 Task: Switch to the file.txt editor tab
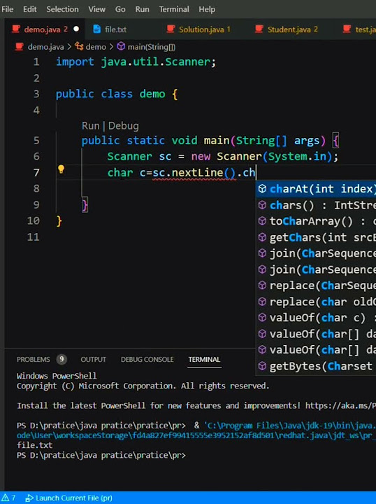[x=115, y=29]
